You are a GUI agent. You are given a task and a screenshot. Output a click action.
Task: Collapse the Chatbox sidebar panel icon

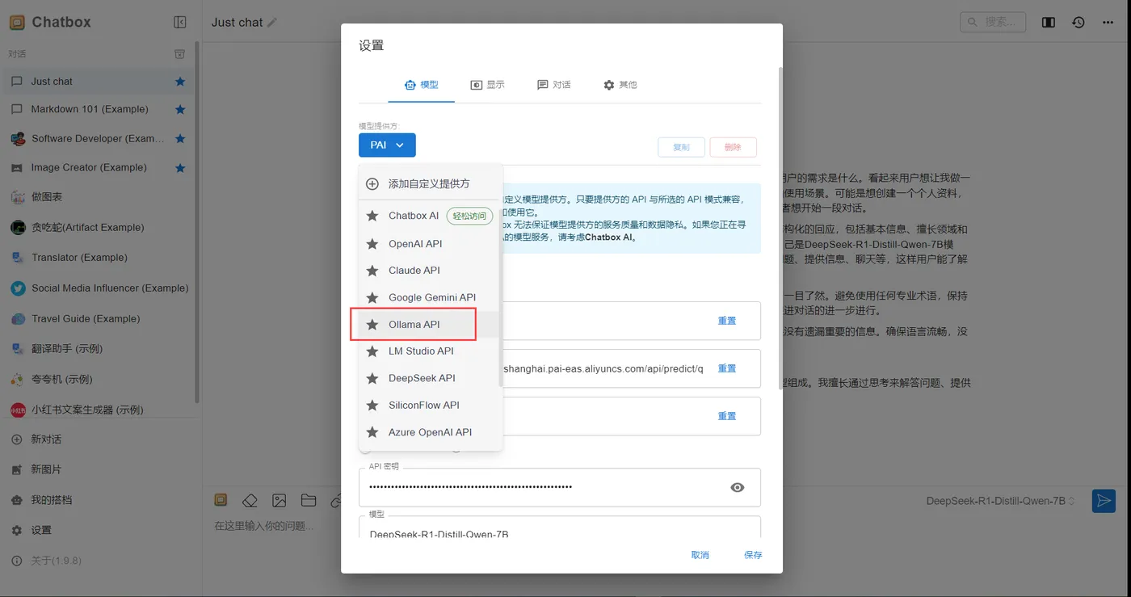coord(180,23)
